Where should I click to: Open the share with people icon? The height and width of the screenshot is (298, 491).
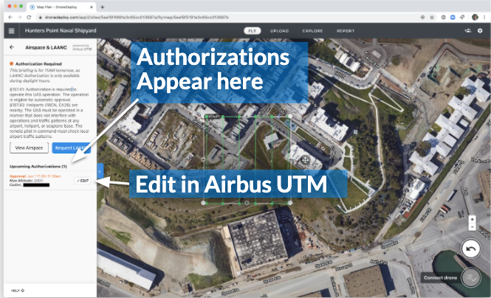[x=468, y=31]
